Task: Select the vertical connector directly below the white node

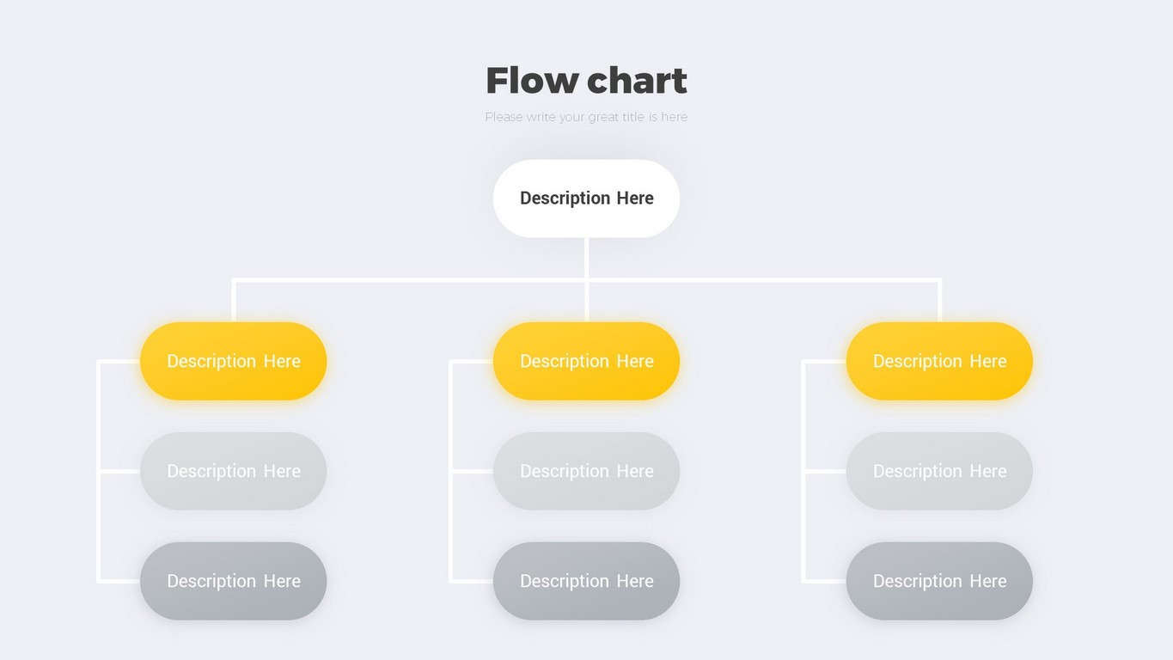Action: point(586,258)
